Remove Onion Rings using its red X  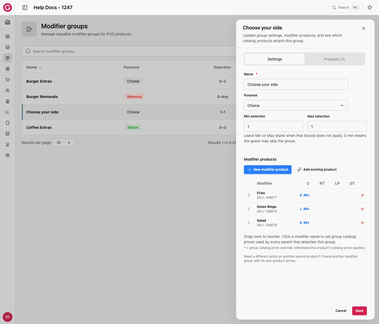coord(362,209)
